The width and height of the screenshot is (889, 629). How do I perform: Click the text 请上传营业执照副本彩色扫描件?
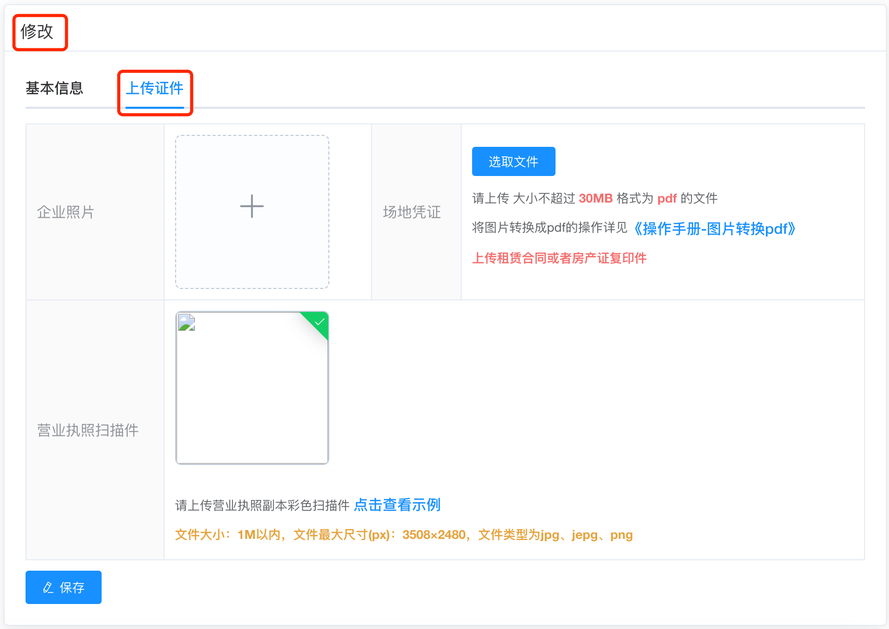[x=262, y=505]
